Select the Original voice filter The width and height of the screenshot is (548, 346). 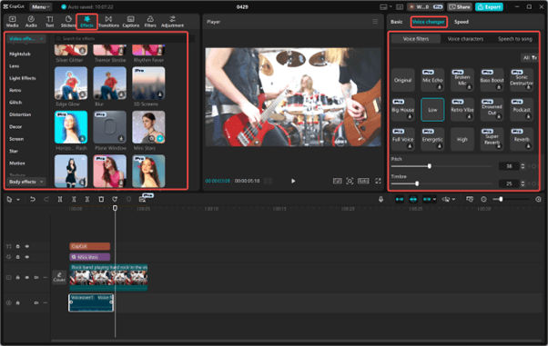pyautogui.click(x=403, y=80)
